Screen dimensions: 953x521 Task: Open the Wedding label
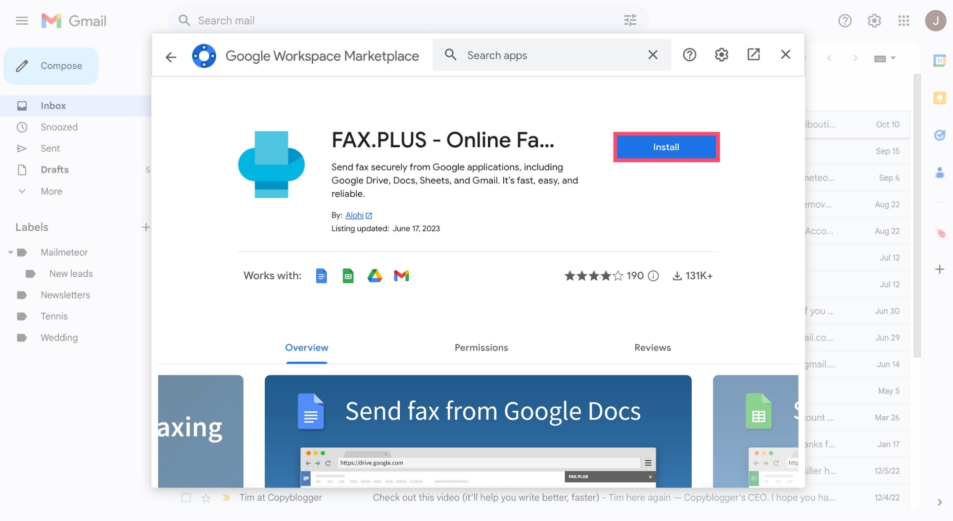pyautogui.click(x=59, y=338)
